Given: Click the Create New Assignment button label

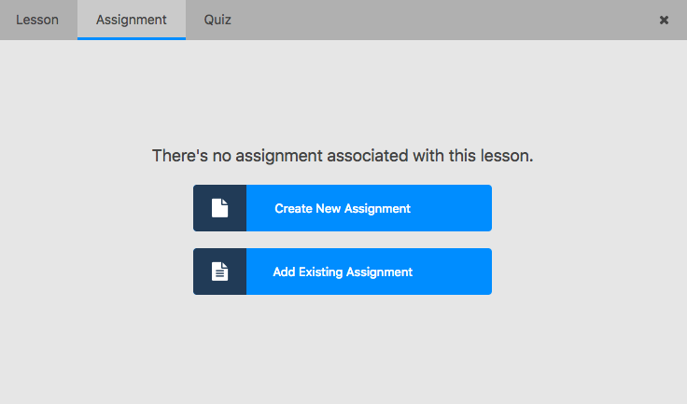Looking at the screenshot, I should 343,209.
